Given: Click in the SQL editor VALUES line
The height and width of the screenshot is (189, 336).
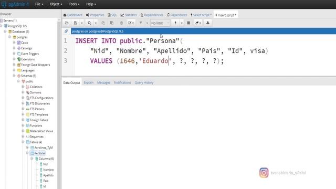Looking at the screenshot, I should pyautogui.click(x=157, y=61).
